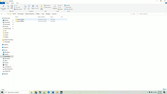Open Steam from the taskbar
This screenshot has width=167, height=94.
pyautogui.click(x=40, y=92)
